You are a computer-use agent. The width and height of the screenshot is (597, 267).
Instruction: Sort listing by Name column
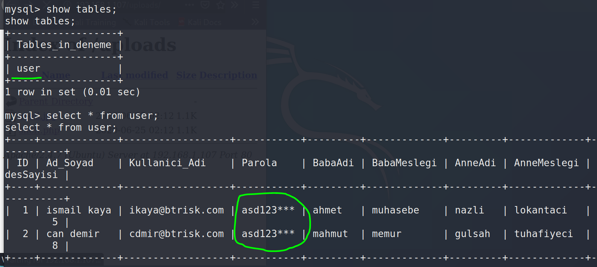click(56, 75)
